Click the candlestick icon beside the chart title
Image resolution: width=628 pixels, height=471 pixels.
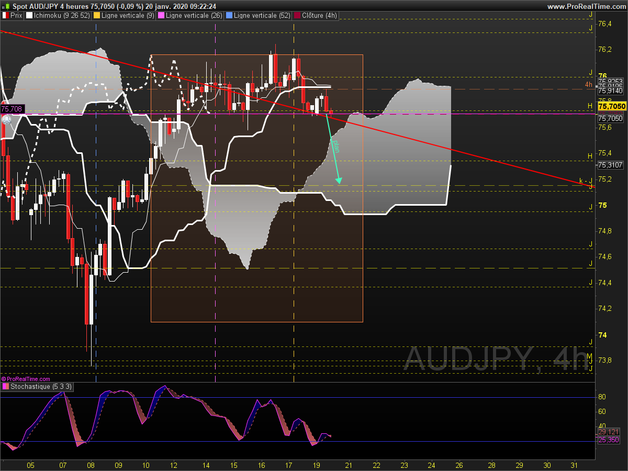(x=6, y=6)
